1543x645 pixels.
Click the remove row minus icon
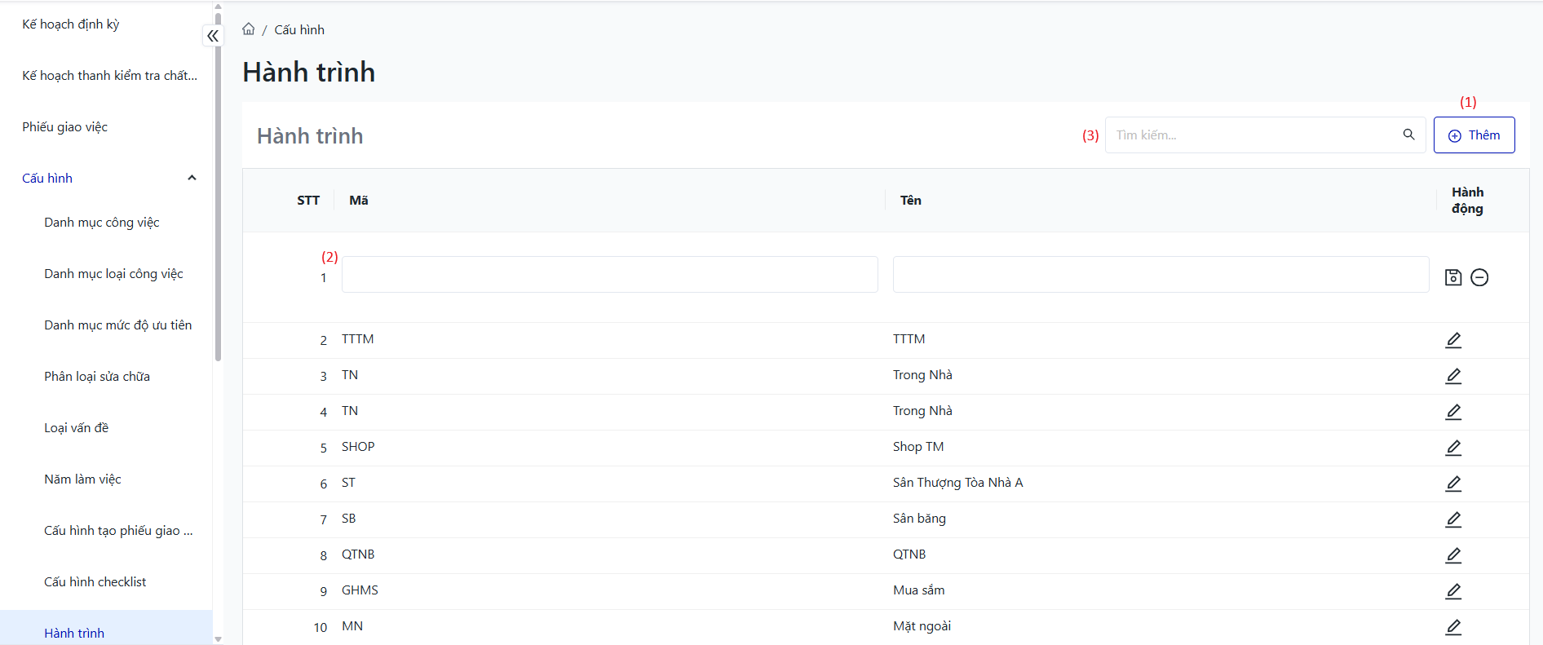1479,277
